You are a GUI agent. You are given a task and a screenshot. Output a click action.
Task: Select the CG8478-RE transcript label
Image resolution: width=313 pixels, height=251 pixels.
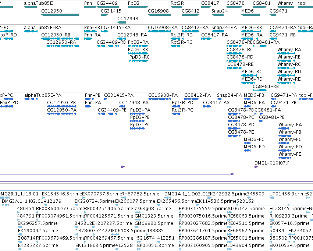coord(240,64)
